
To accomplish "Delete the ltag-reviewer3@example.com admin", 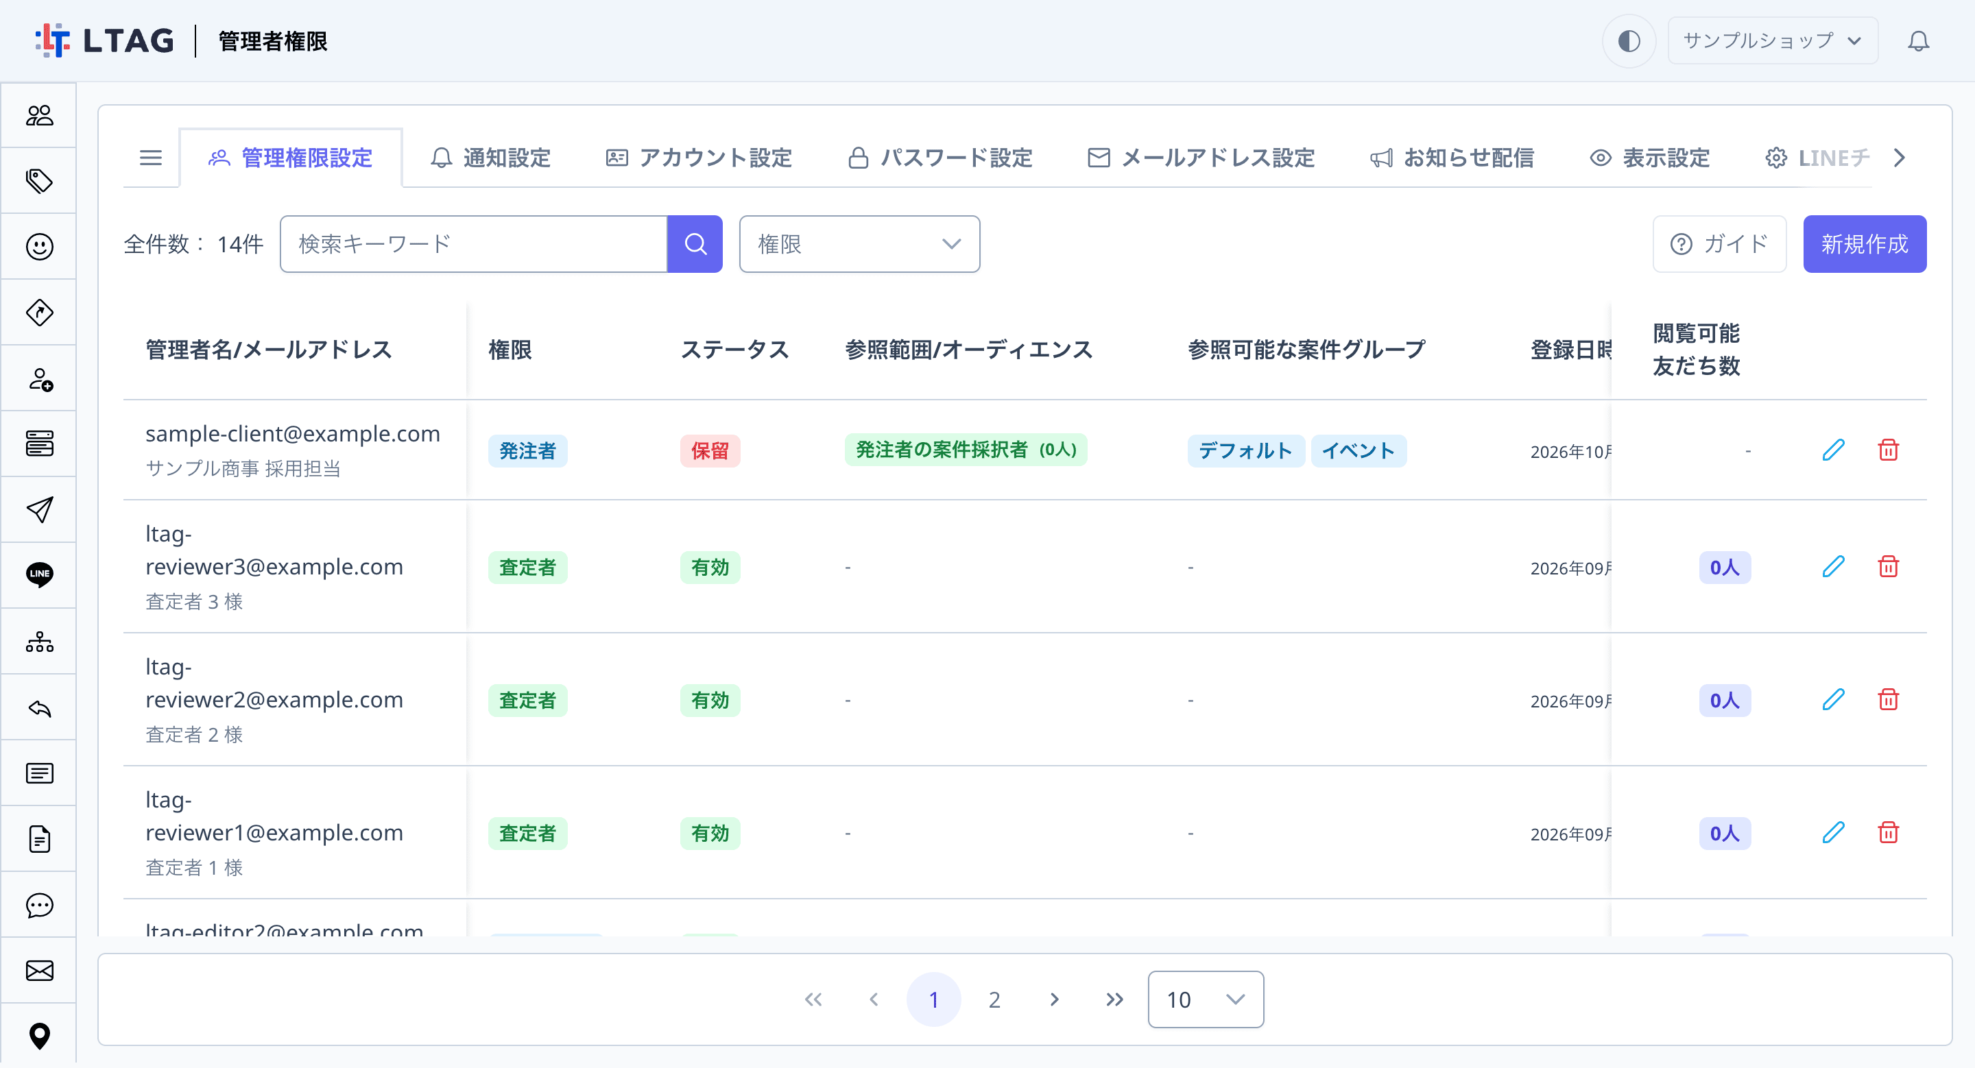I will pyautogui.click(x=1888, y=567).
